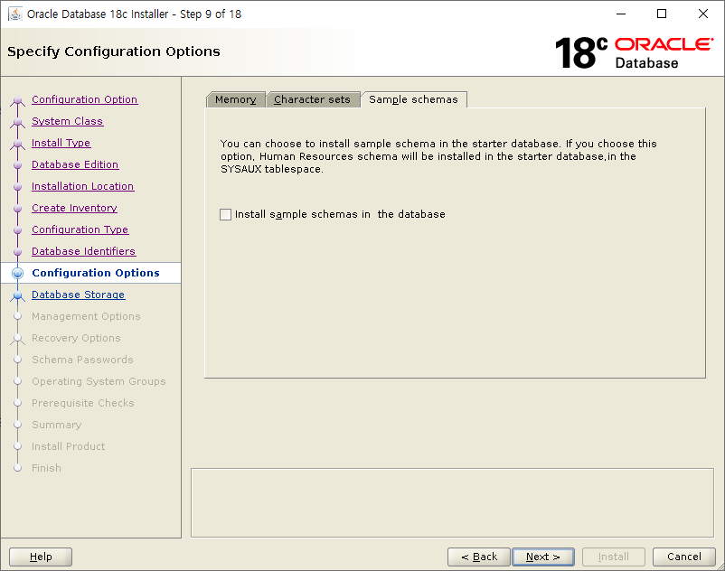725x571 pixels.
Task: Click the disabled Schema Passwords step
Action: (83, 360)
